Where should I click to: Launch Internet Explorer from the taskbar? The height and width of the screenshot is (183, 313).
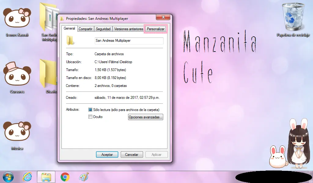click(27, 177)
